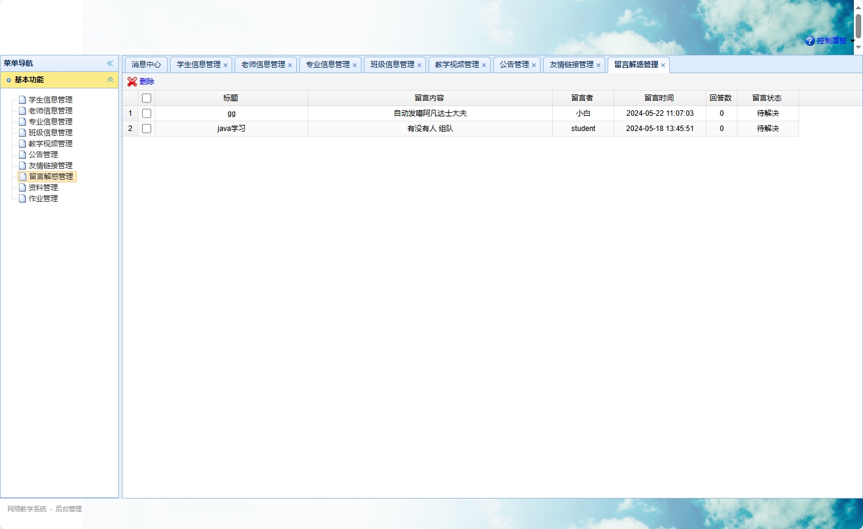Check the checkbox for the java学习 row
863x529 pixels.
[146, 128]
